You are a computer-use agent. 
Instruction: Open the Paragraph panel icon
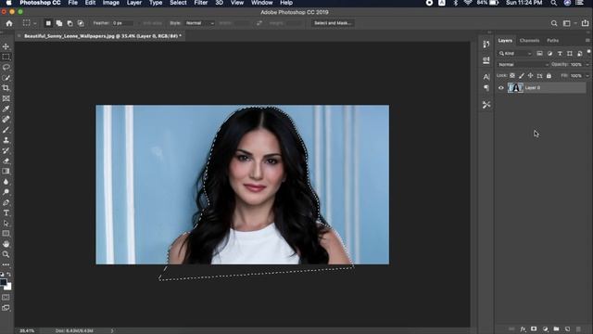point(486,88)
